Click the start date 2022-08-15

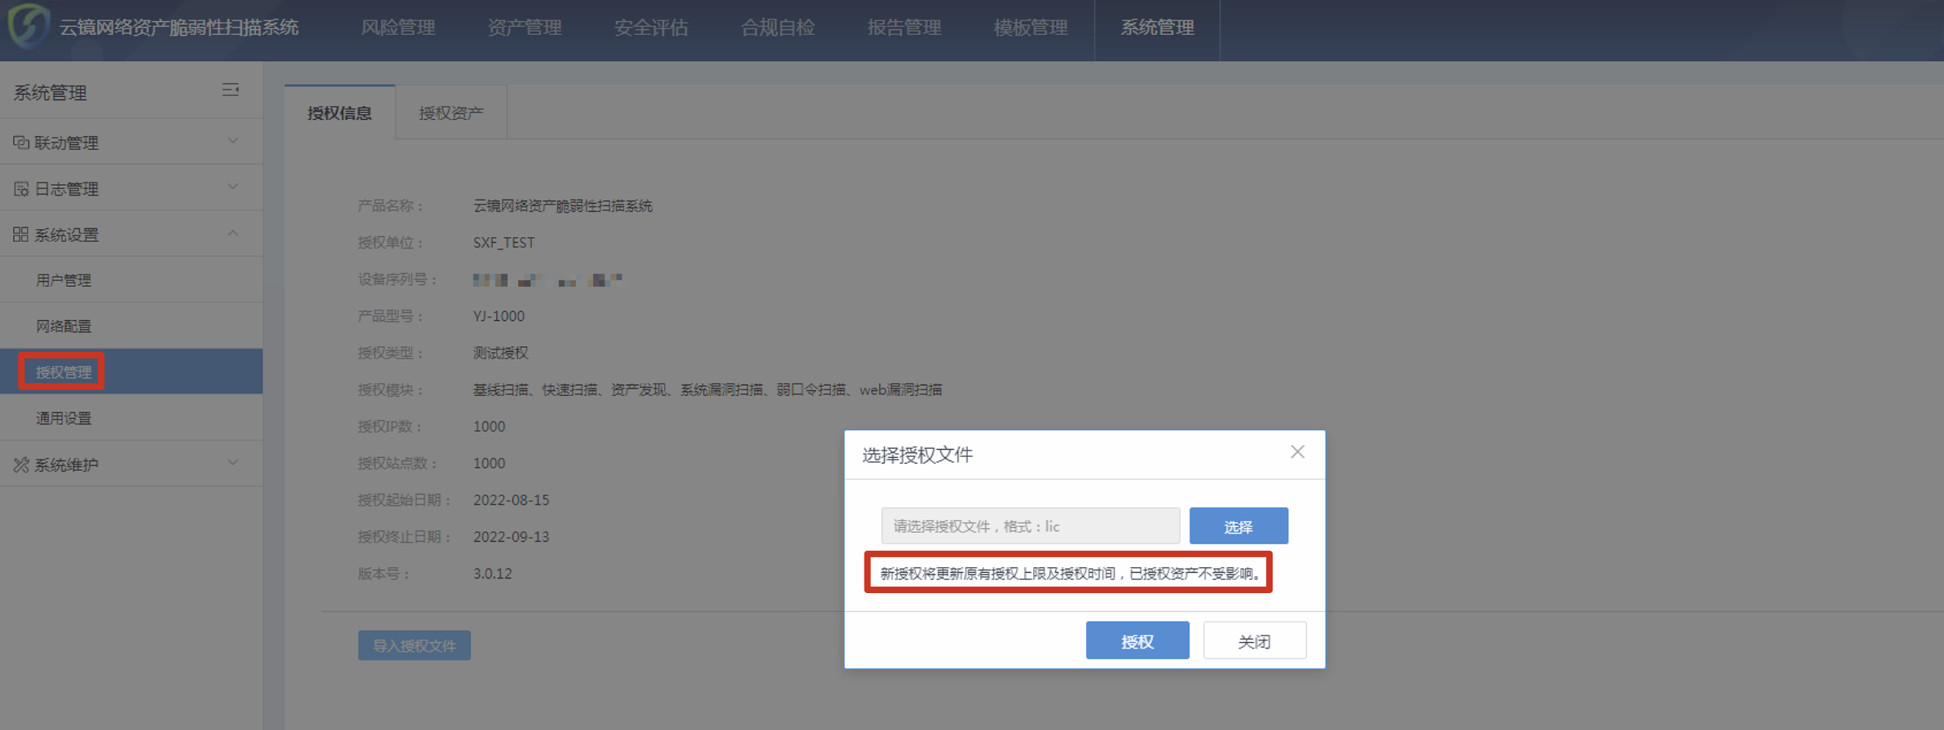coord(512,500)
